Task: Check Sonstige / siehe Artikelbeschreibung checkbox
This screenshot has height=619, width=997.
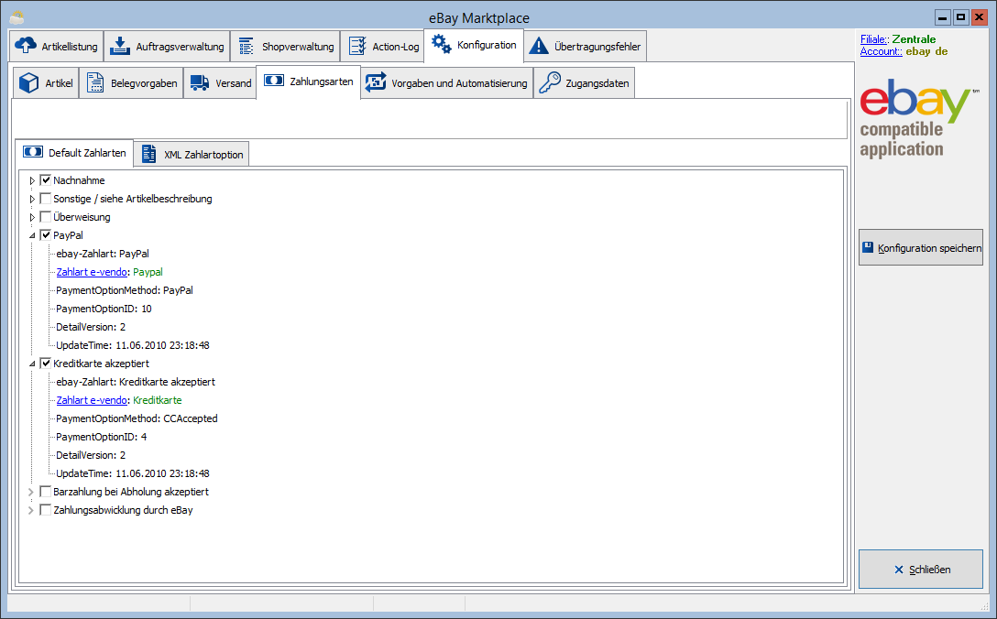Action: [46, 199]
